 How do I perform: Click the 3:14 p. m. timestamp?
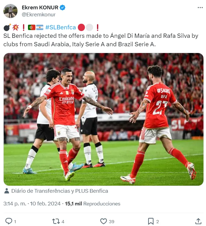pos(15,204)
